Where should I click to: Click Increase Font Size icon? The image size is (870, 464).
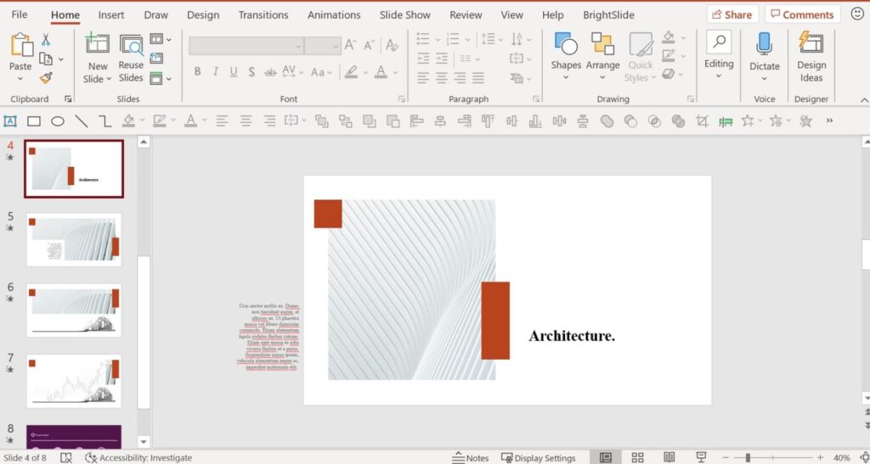coord(350,45)
